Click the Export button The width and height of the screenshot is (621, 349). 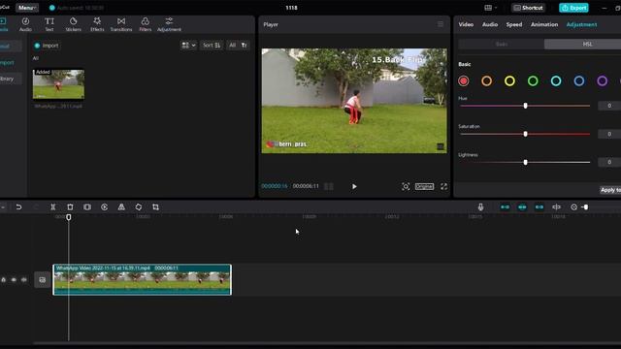[573, 8]
